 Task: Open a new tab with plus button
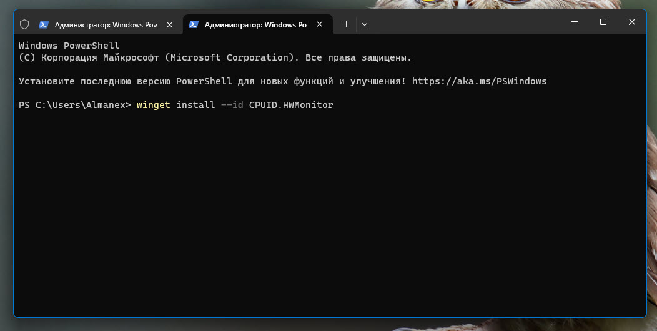click(x=346, y=24)
